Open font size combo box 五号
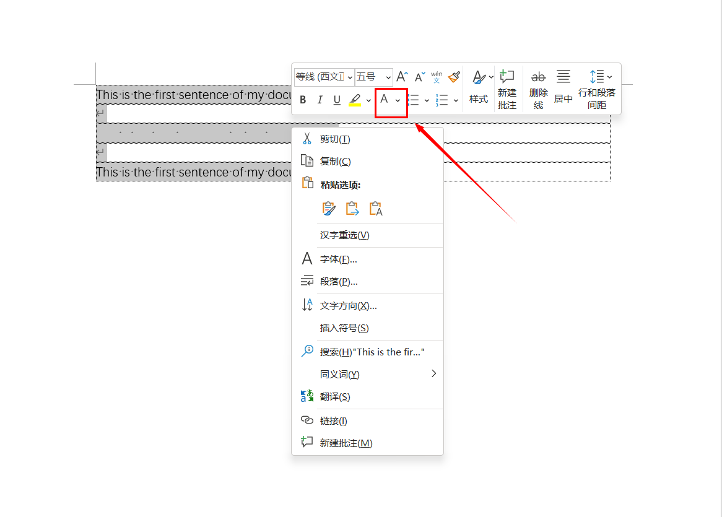722x517 pixels. pyautogui.click(x=374, y=77)
